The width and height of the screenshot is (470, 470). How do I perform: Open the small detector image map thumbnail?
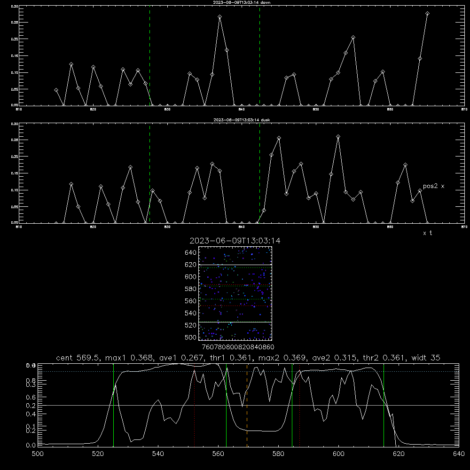235,293
